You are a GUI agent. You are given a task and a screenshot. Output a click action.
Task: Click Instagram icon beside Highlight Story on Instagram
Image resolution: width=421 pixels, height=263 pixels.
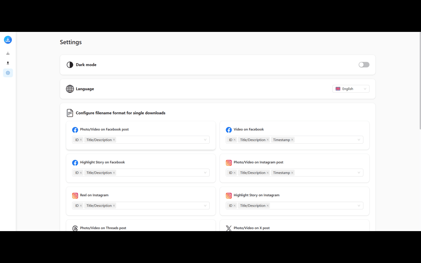(x=229, y=196)
